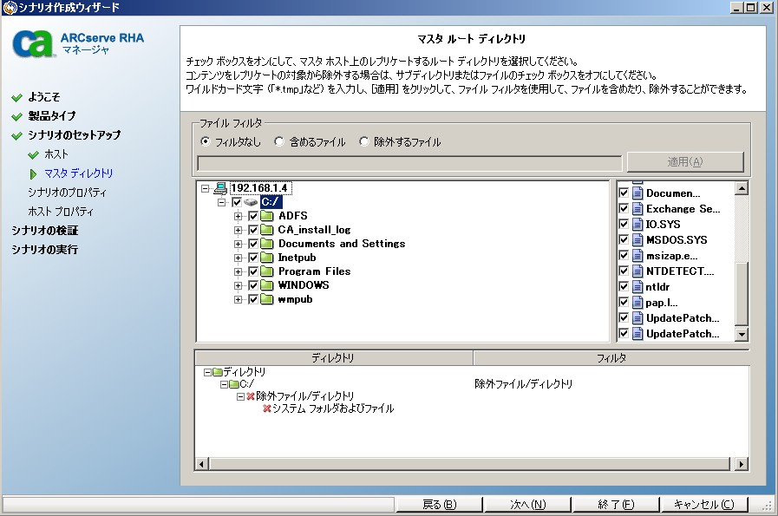This screenshot has width=778, height=516.
Task: Select the フィルタなし radio button
Action: pos(206,142)
